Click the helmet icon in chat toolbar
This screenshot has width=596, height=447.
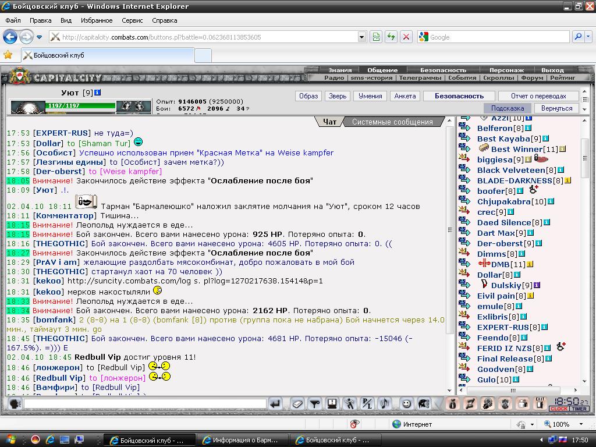424,404
